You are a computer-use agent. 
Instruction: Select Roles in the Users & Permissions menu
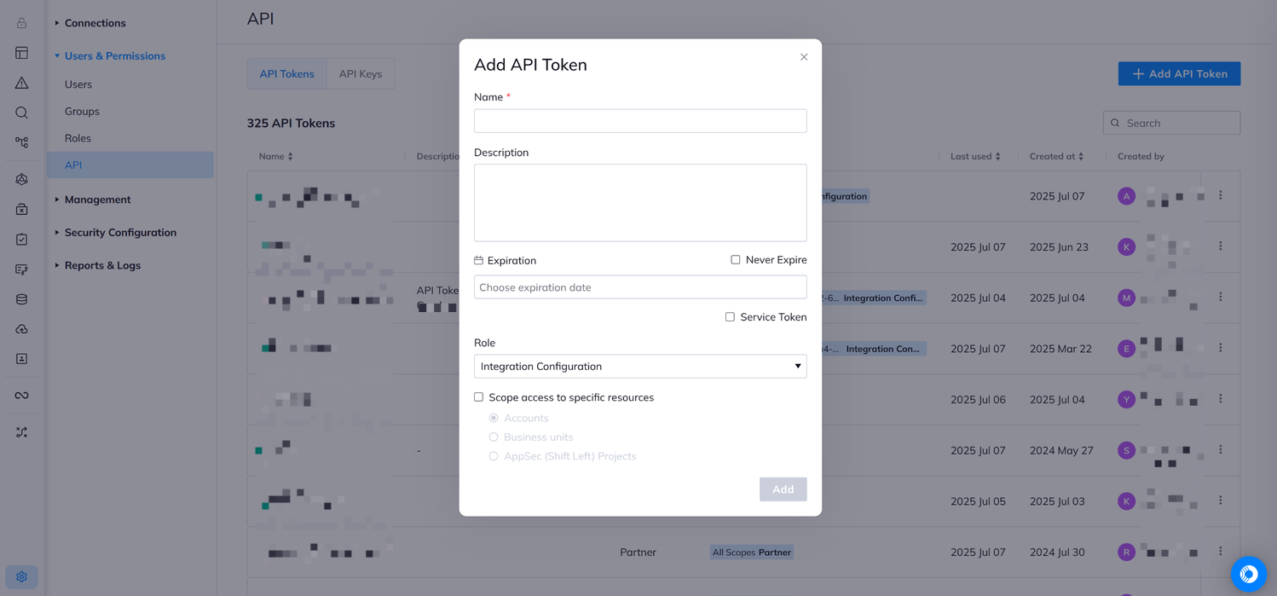pyautogui.click(x=78, y=137)
